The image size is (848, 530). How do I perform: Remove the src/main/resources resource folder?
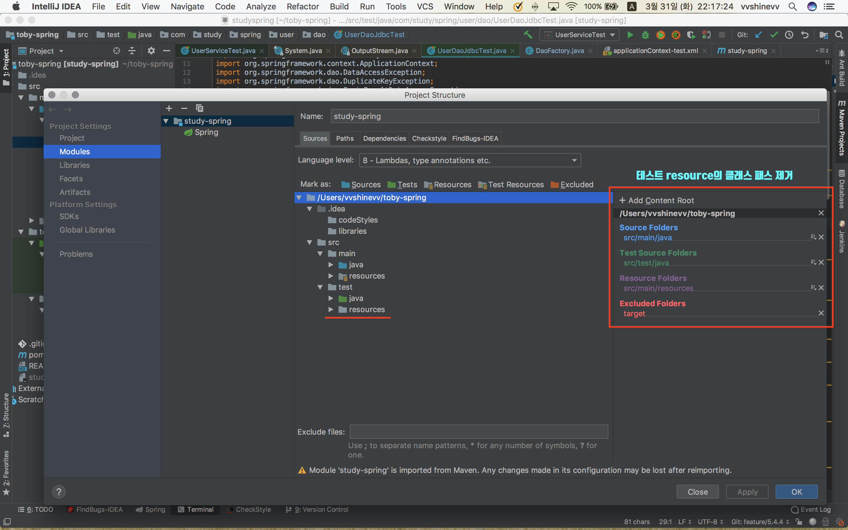click(821, 288)
